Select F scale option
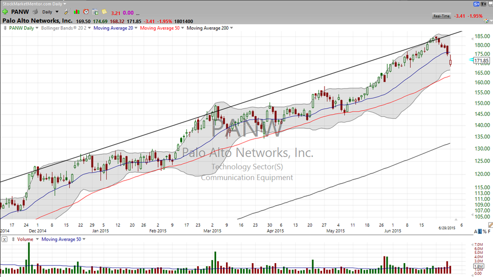 [x=489, y=231]
